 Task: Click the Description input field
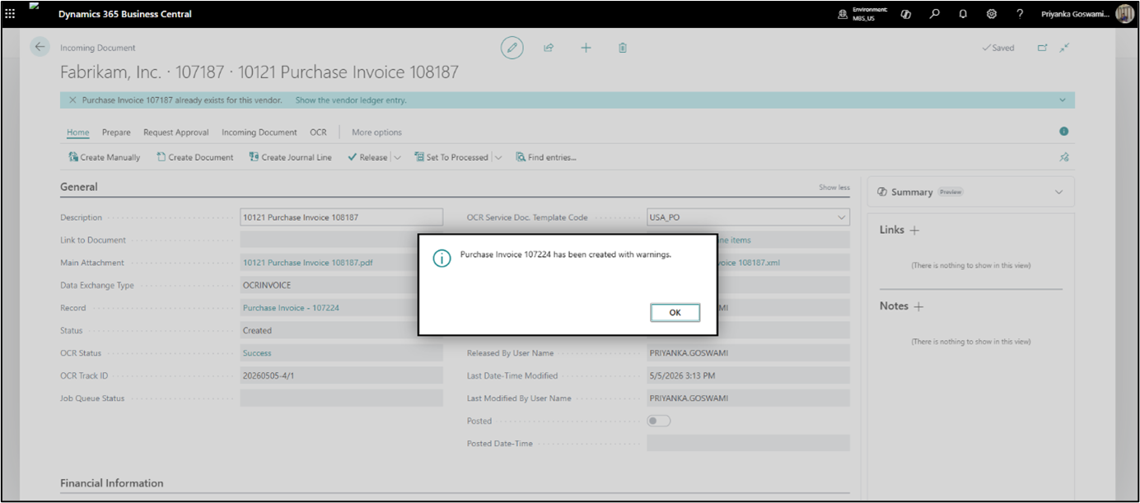(x=342, y=217)
